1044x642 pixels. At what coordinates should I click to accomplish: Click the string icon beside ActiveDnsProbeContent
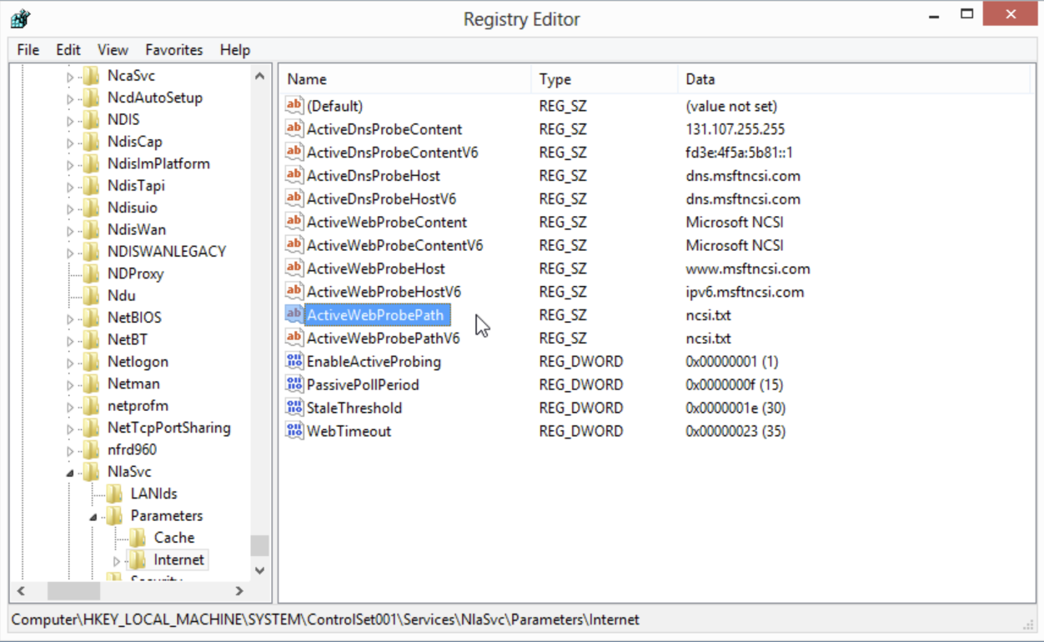[x=294, y=128]
